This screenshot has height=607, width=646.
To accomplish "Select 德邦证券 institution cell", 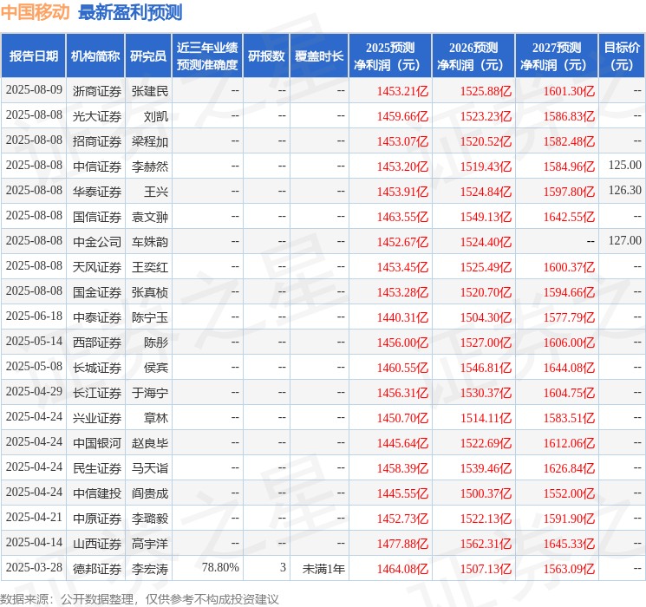I will 97,569.
